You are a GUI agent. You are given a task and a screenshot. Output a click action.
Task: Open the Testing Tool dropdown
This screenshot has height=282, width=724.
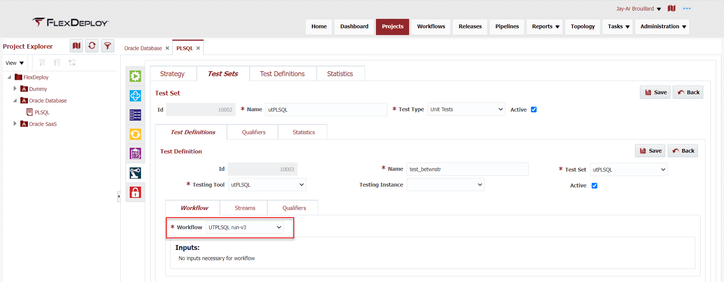click(267, 185)
